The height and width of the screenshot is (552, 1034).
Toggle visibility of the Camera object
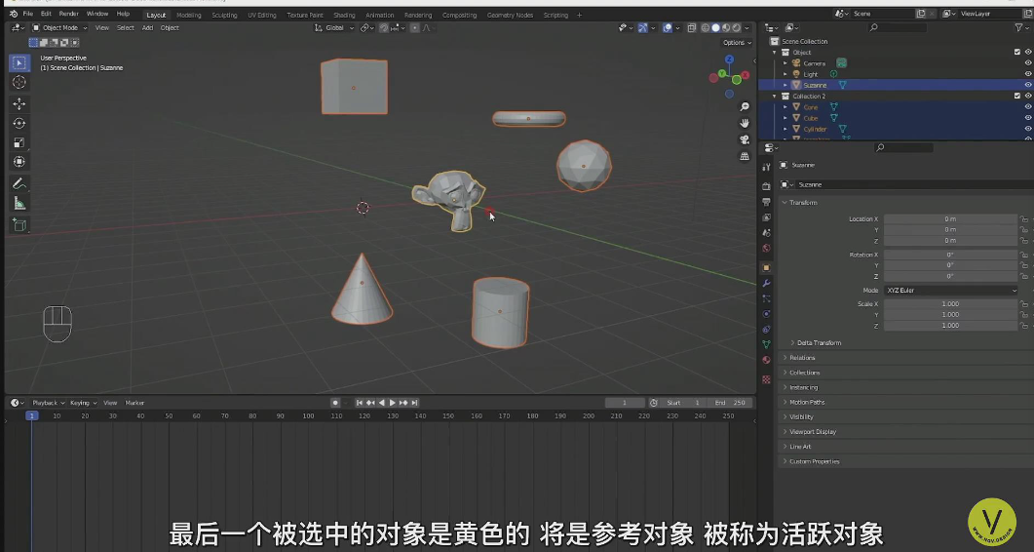(1027, 63)
